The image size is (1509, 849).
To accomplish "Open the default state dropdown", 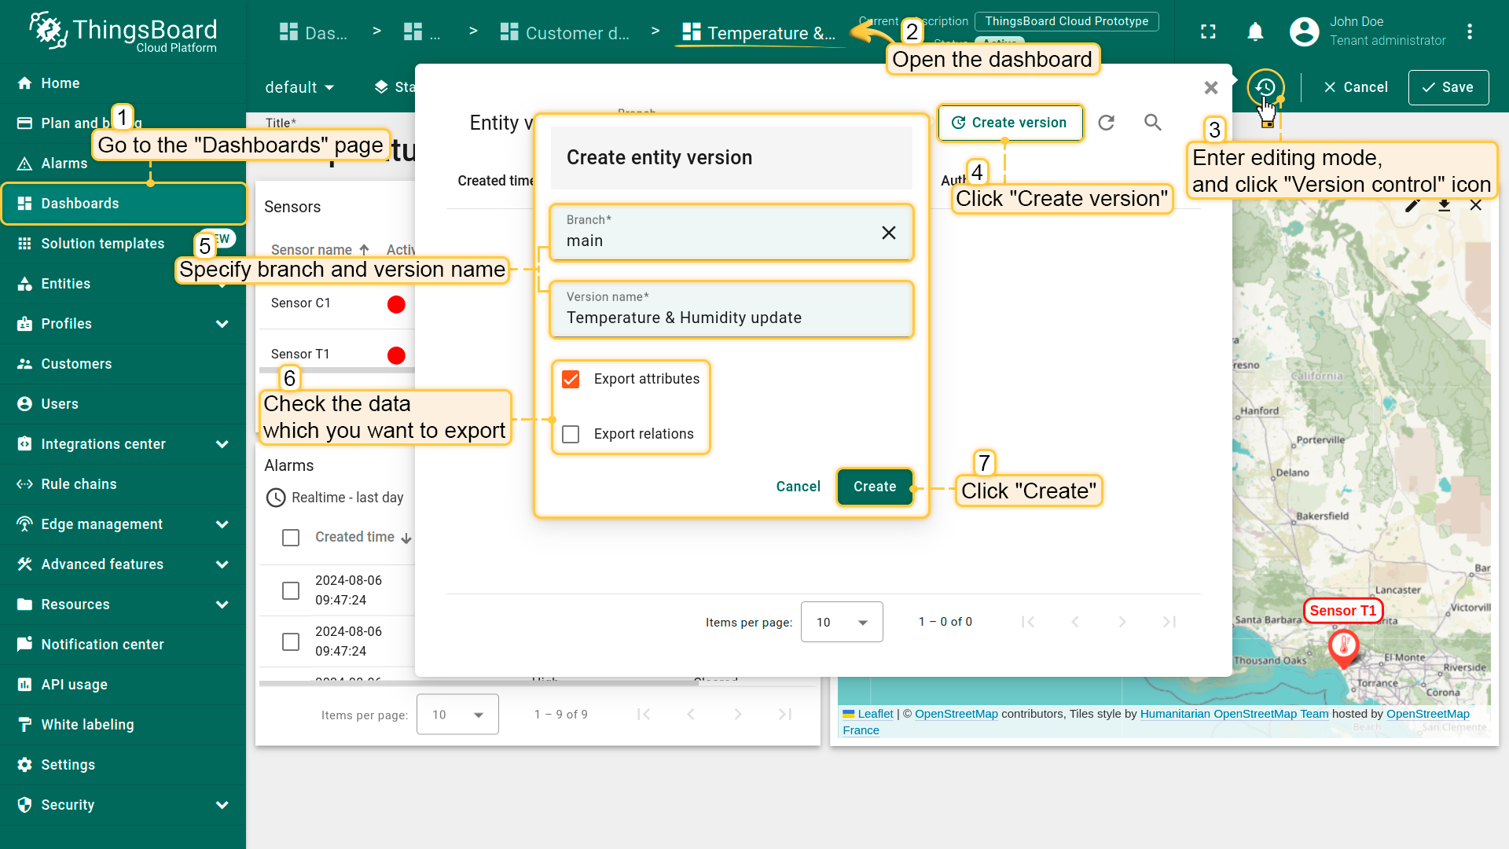I will pyautogui.click(x=299, y=87).
